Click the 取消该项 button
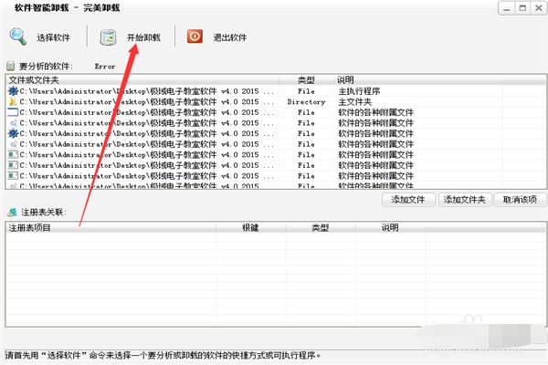Screen dimensions: 548x365 pos(520,200)
